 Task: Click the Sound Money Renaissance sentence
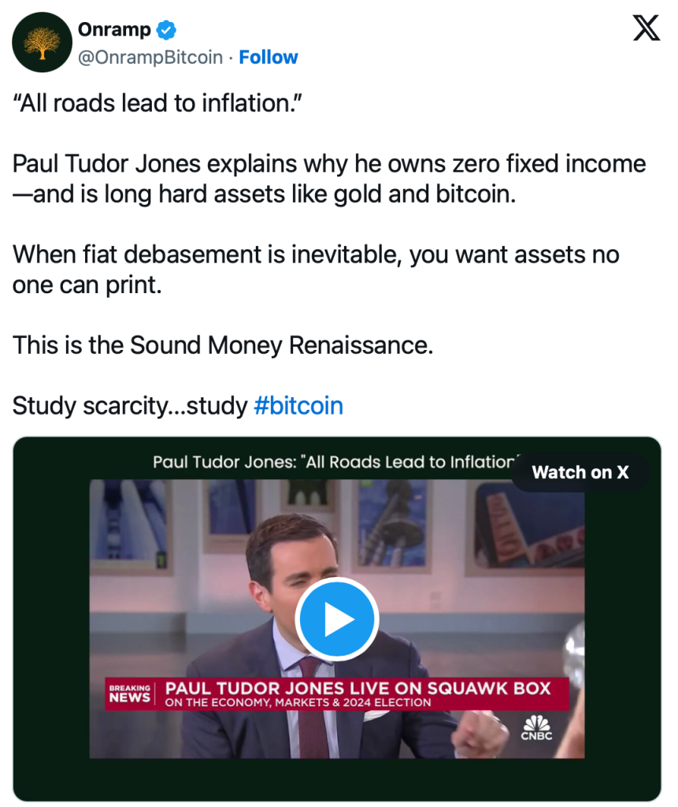pyautogui.click(x=223, y=345)
